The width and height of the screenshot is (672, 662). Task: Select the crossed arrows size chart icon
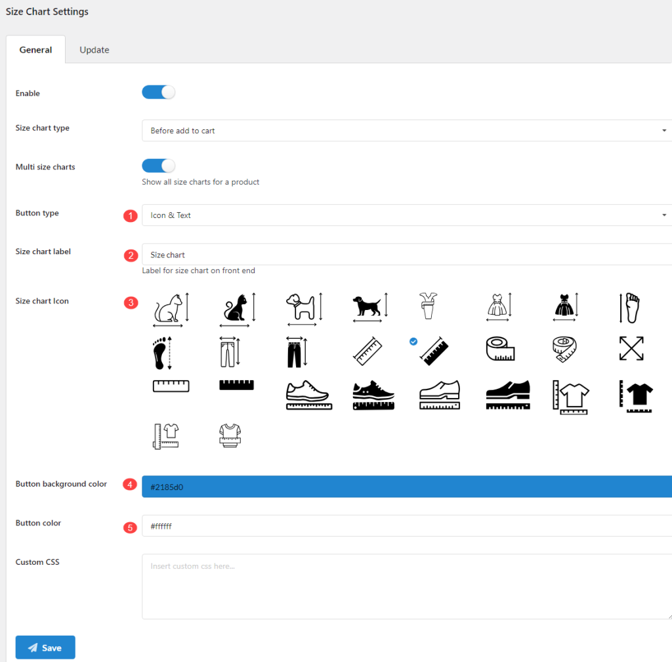point(630,349)
